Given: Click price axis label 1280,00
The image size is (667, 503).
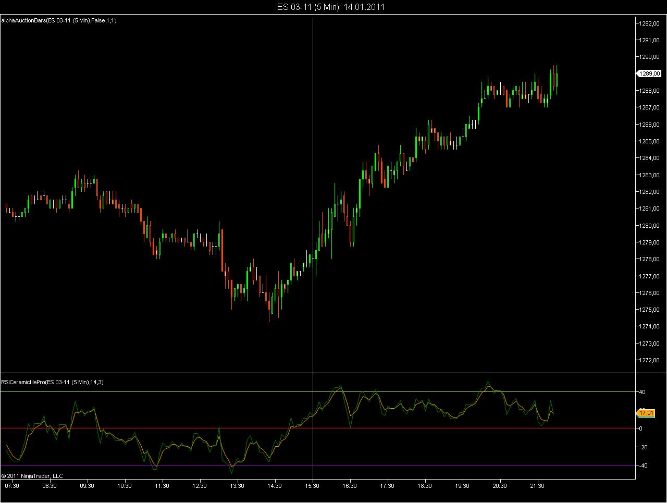Looking at the screenshot, I should pyautogui.click(x=650, y=226).
